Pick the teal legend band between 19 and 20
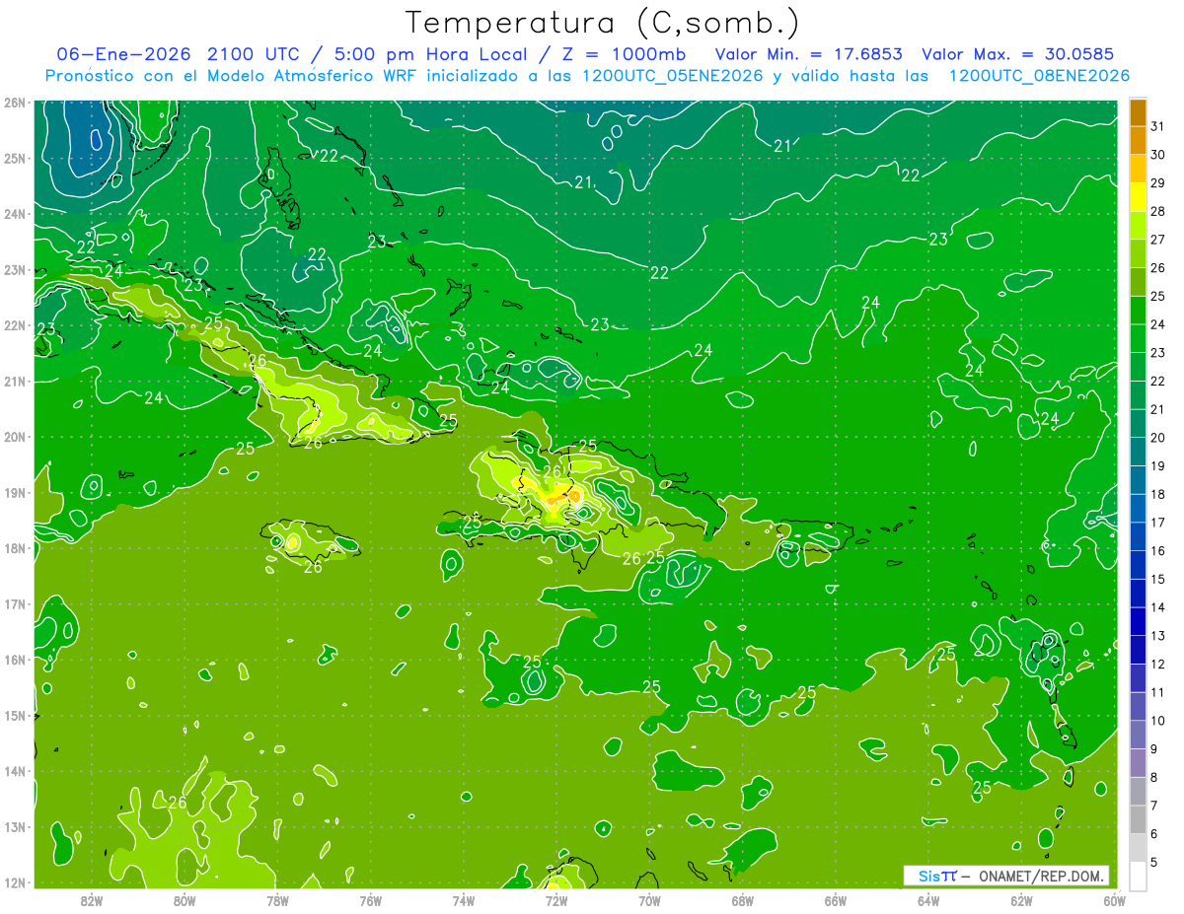This screenshot has width=1184, height=914. pos(1138,452)
